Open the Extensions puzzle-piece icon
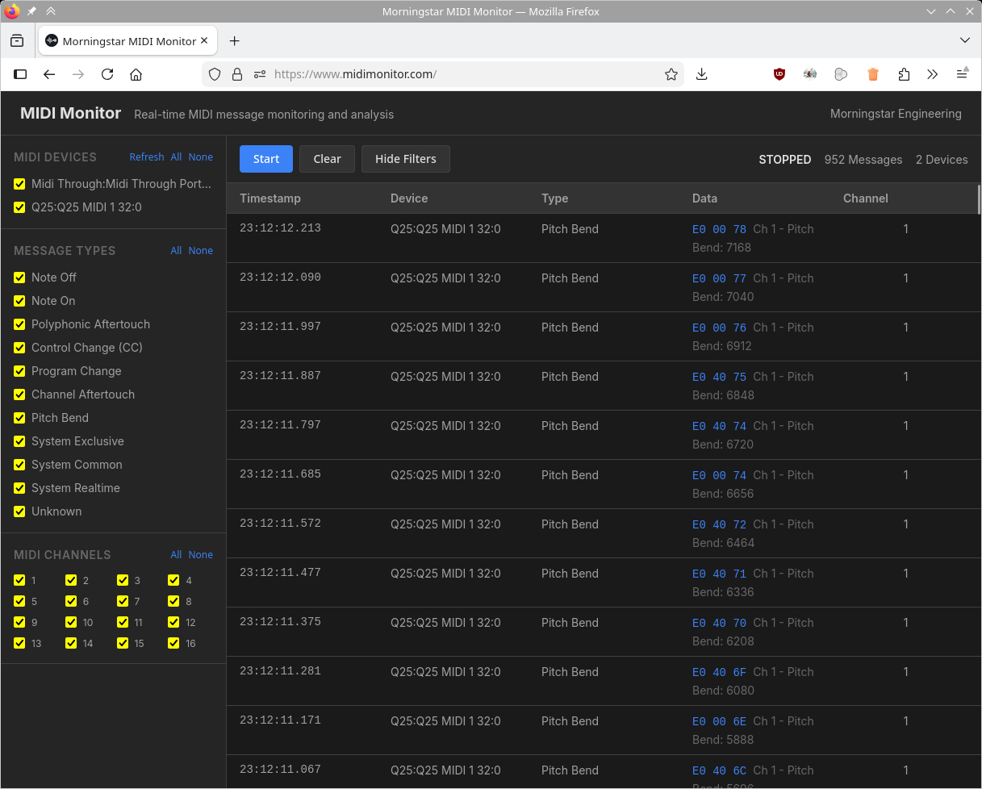Image resolution: width=982 pixels, height=789 pixels. click(903, 74)
